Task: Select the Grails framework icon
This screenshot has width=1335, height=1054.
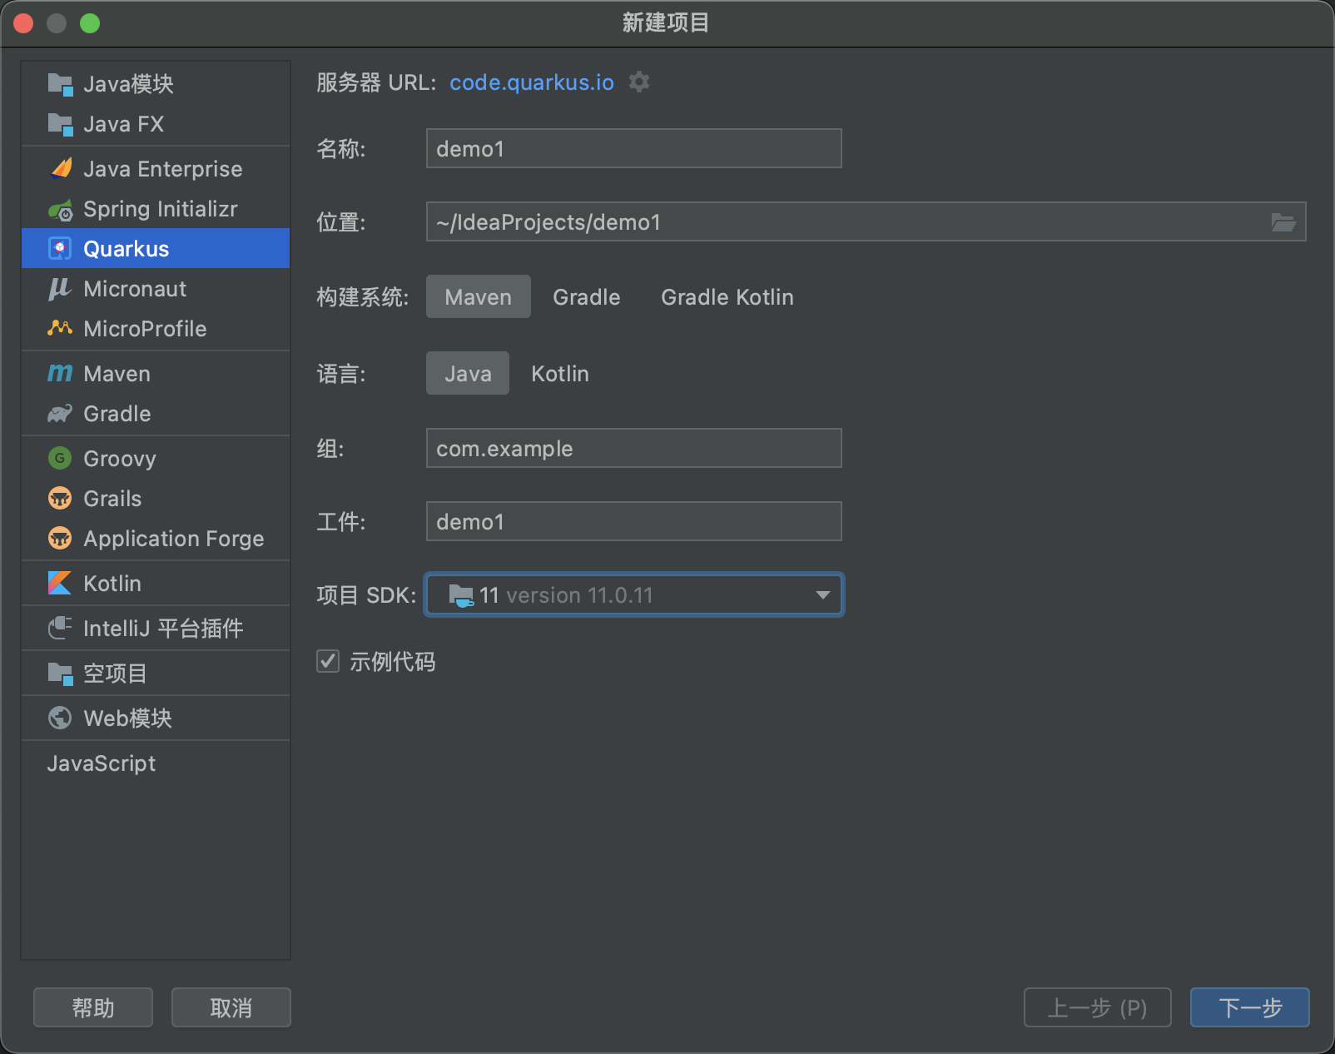Action: click(x=59, y=498)
